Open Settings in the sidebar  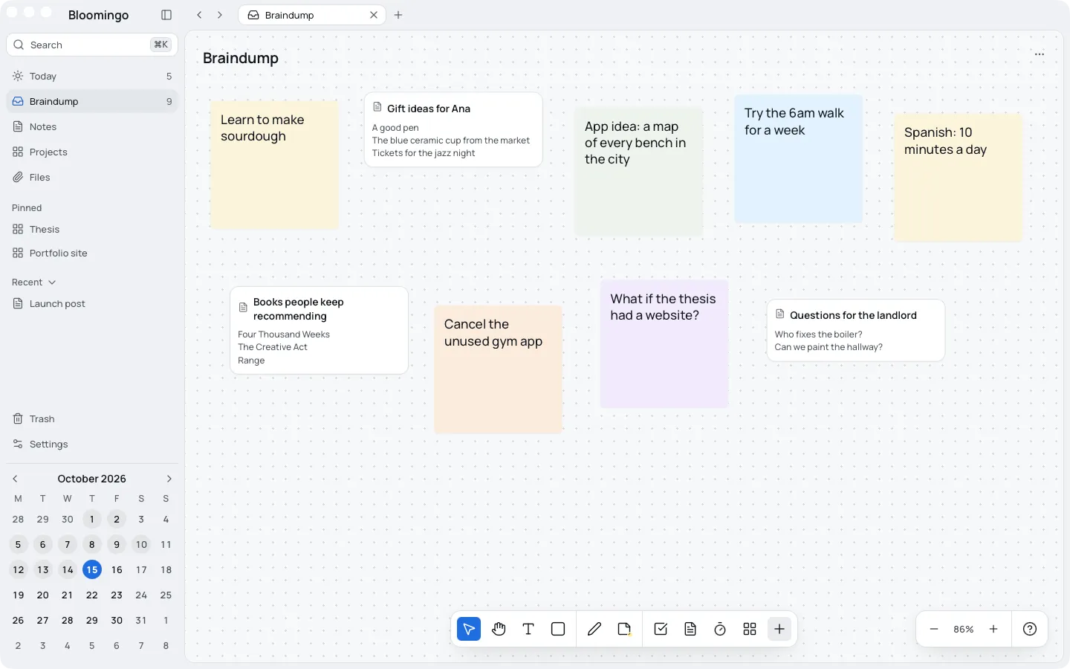pos(92,444)
